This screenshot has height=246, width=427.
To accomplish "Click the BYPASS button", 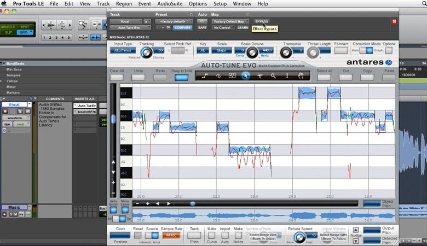I will (x=262, y=21).
